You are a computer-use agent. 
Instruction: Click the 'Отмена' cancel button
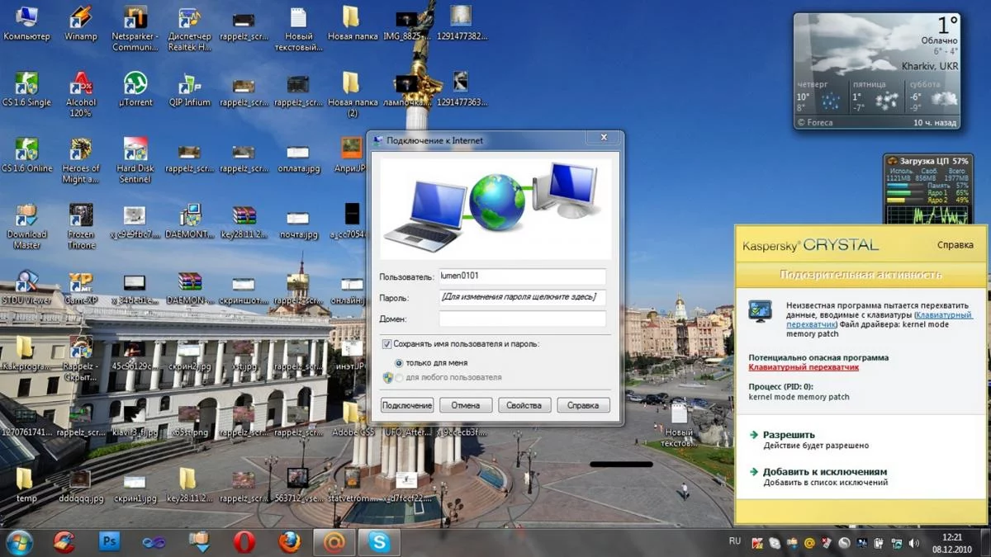[x=466, y=405]
